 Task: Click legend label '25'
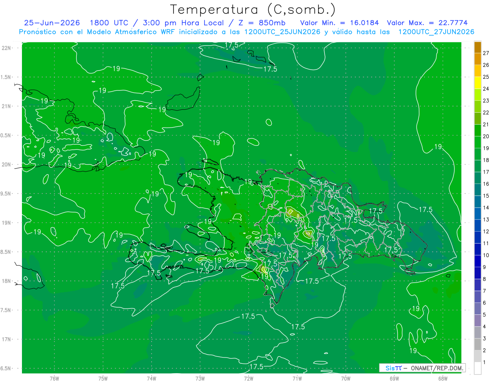[x=486, y=77]
